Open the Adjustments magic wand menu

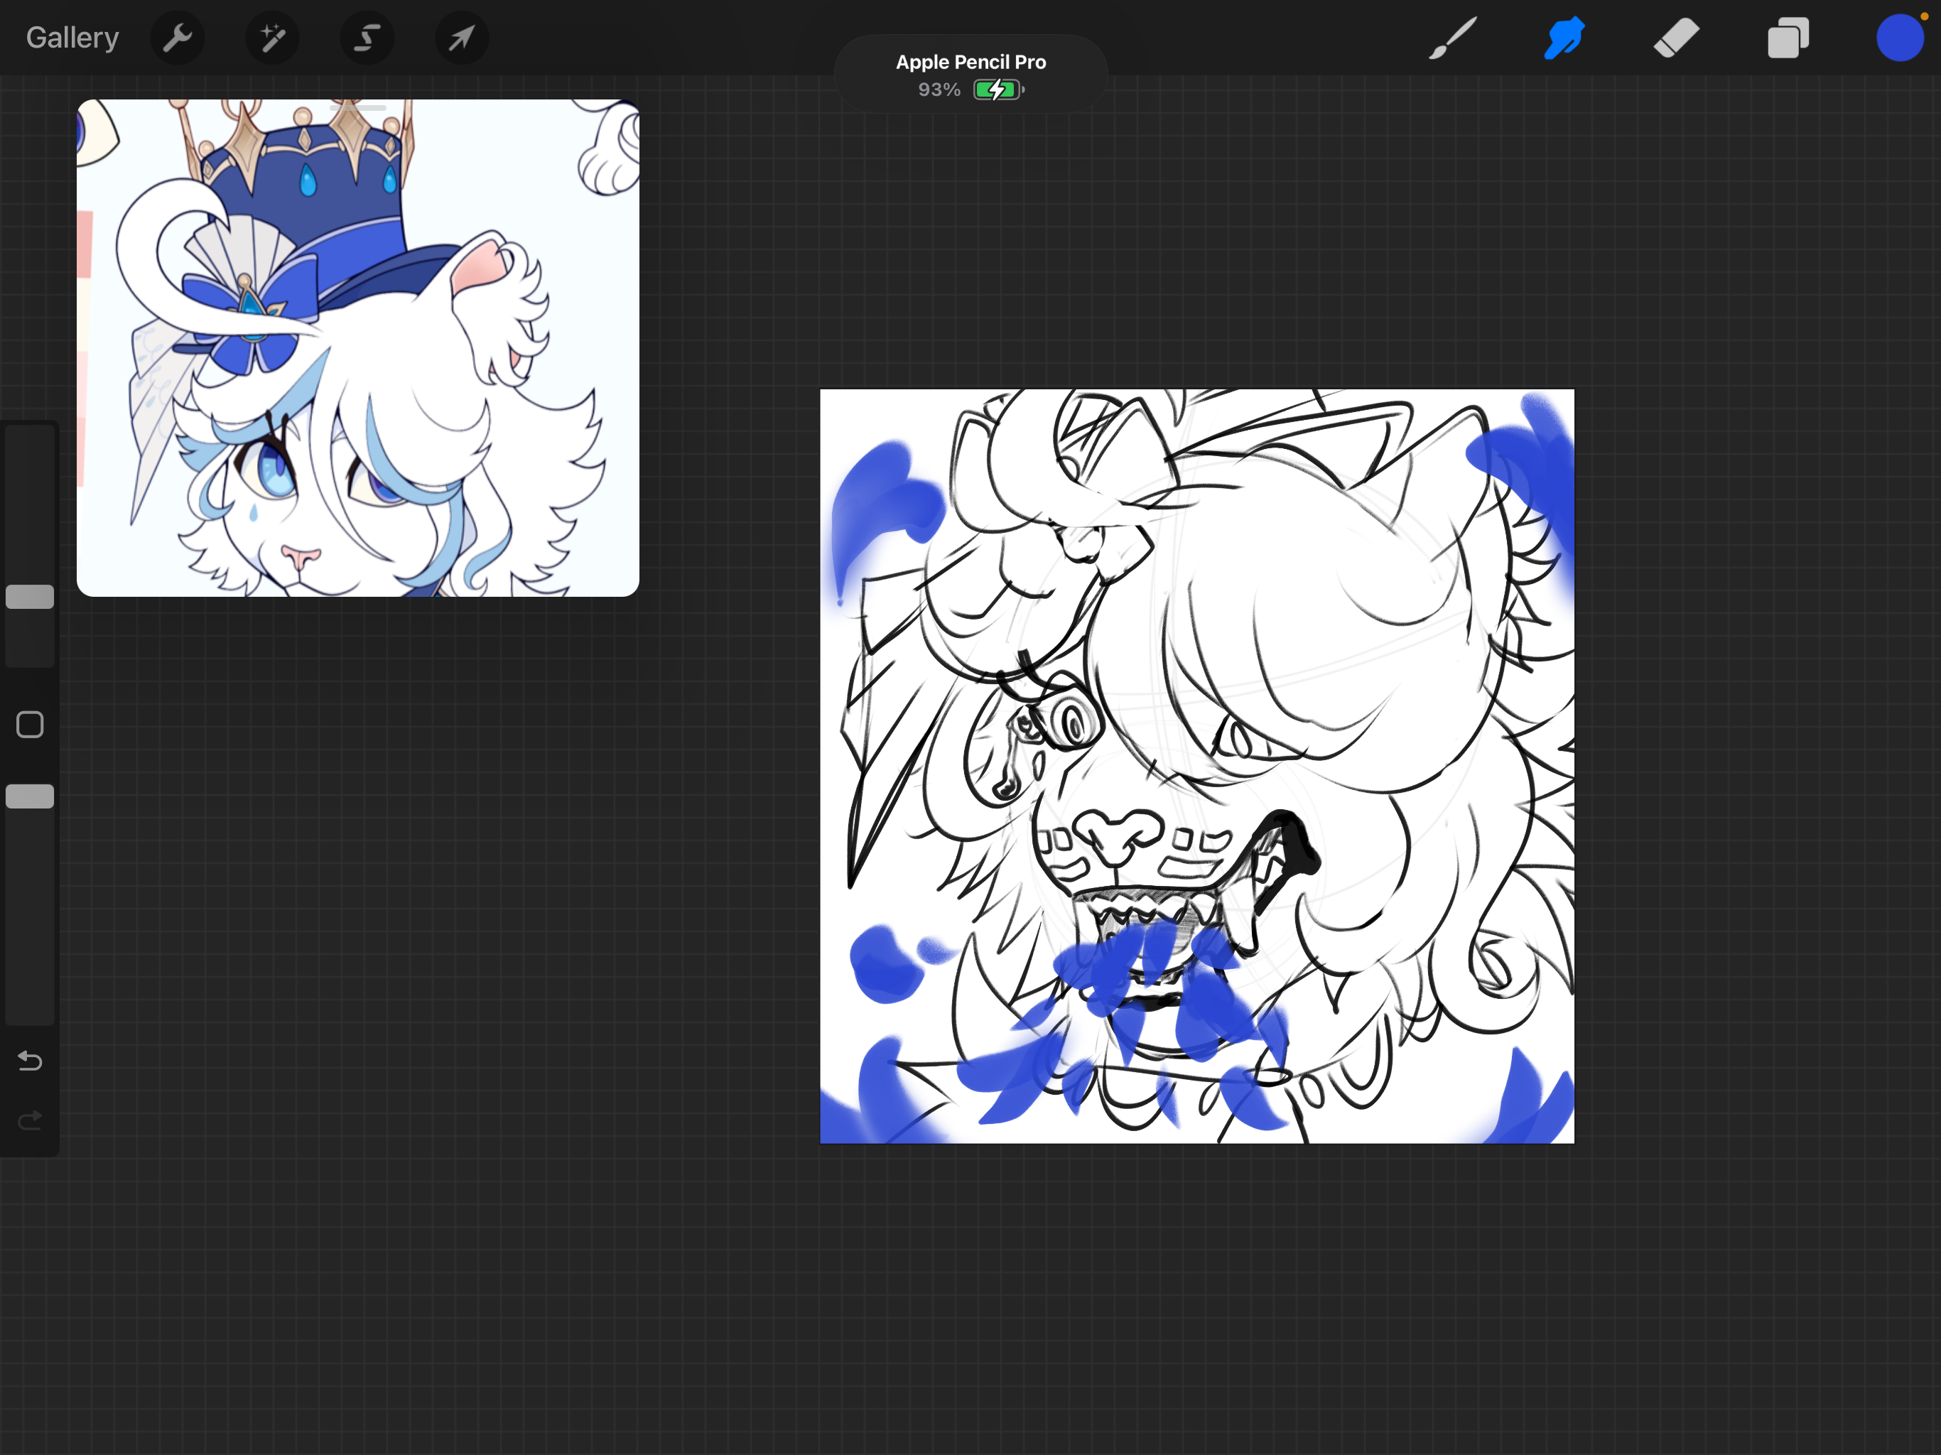[272, 38]
